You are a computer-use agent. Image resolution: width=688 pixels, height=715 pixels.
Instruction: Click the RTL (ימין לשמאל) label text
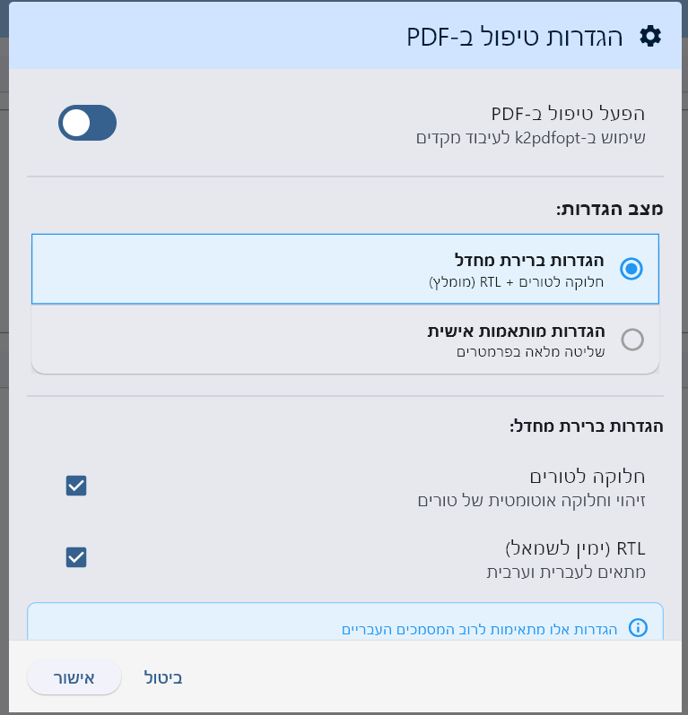coord(577,547)
